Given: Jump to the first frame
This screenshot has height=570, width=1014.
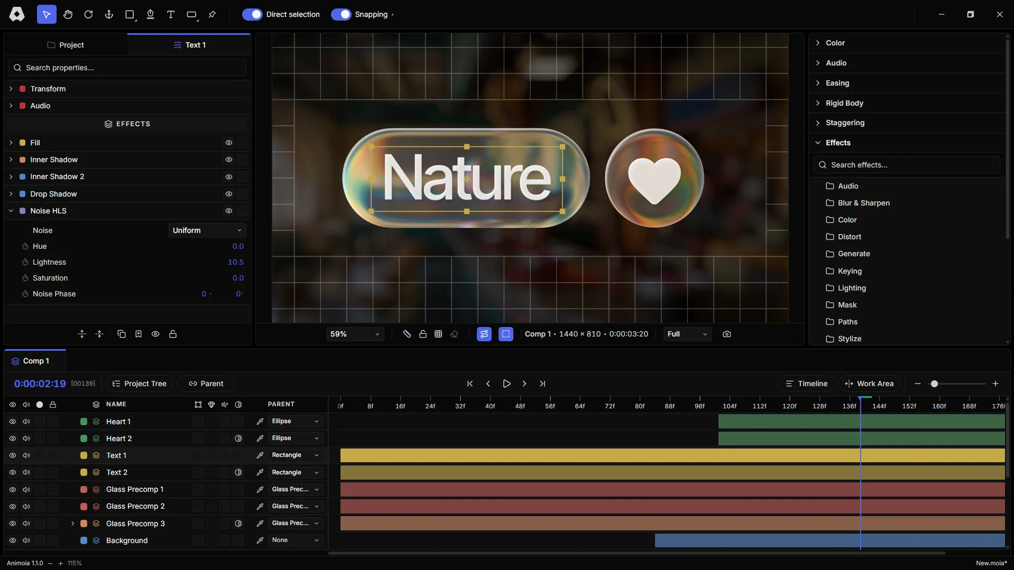Looking at the screenshot, I should (x=470, y=384).
